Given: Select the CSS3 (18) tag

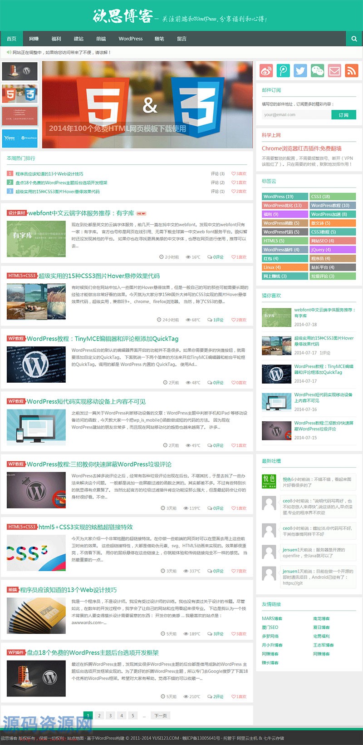Looking at the screenshot, I should click(x=333, y=197).
